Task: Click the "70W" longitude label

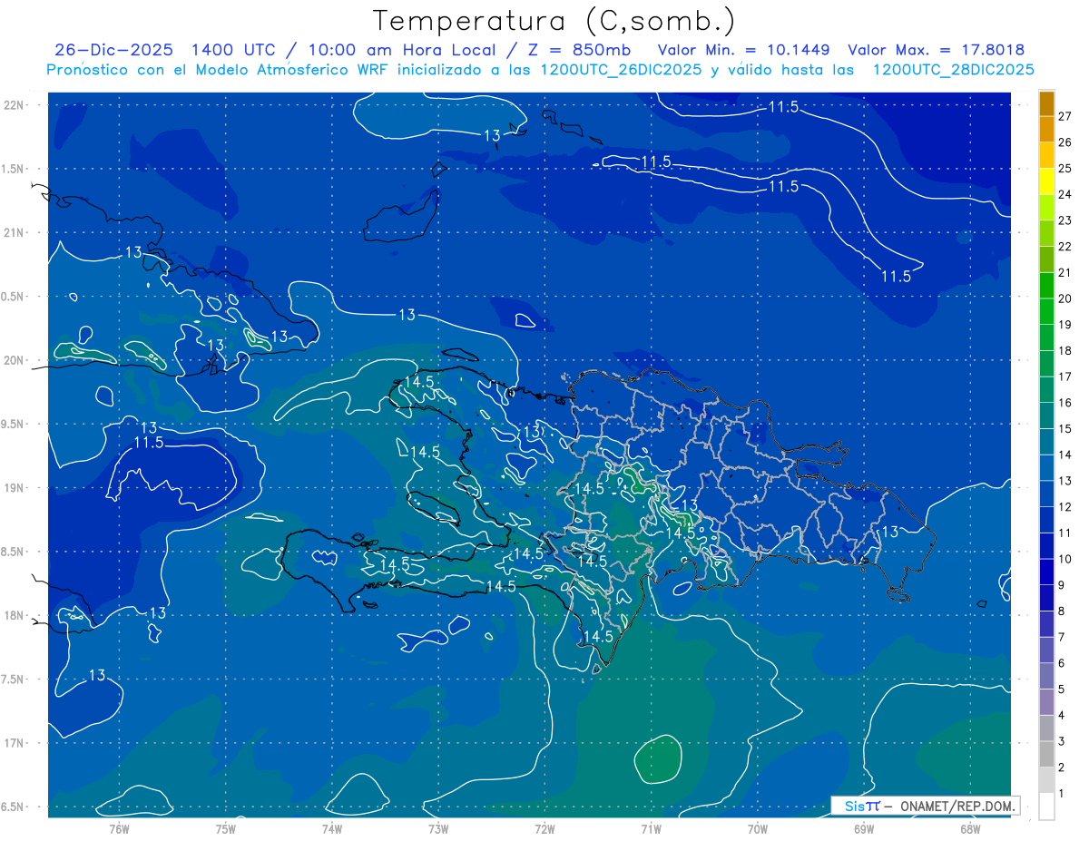Action: (758, 828)
